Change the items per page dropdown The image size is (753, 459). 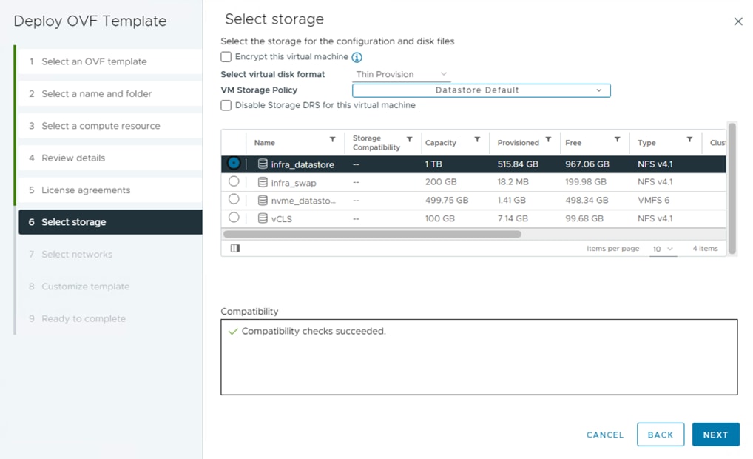tap(663, 249)
